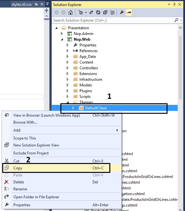The height and width of the screenshot is (211, 185).
Task: Open dropdown arrow next to Pending Changes Filter
Action: (x=86, y=12)
